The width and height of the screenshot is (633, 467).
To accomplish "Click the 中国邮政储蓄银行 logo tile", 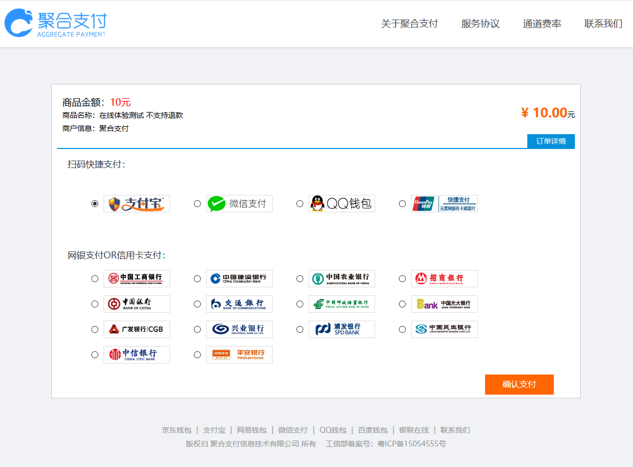I will [x=342, y=304].
